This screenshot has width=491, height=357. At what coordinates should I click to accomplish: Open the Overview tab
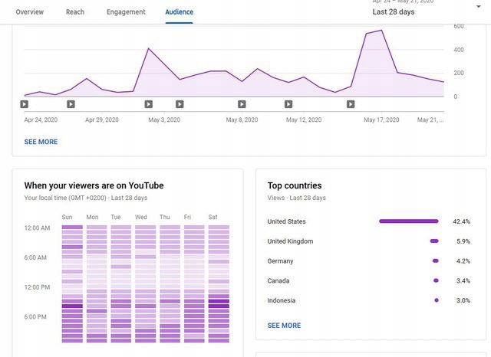[30, 12]
